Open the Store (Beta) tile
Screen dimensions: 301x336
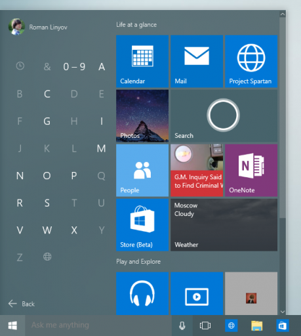tap(142, 224)
